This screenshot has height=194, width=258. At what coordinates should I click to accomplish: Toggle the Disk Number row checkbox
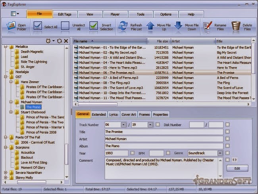[x=227, y=125]
